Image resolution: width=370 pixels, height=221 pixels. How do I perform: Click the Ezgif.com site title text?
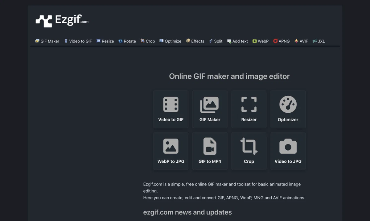[x=72, y=20]
